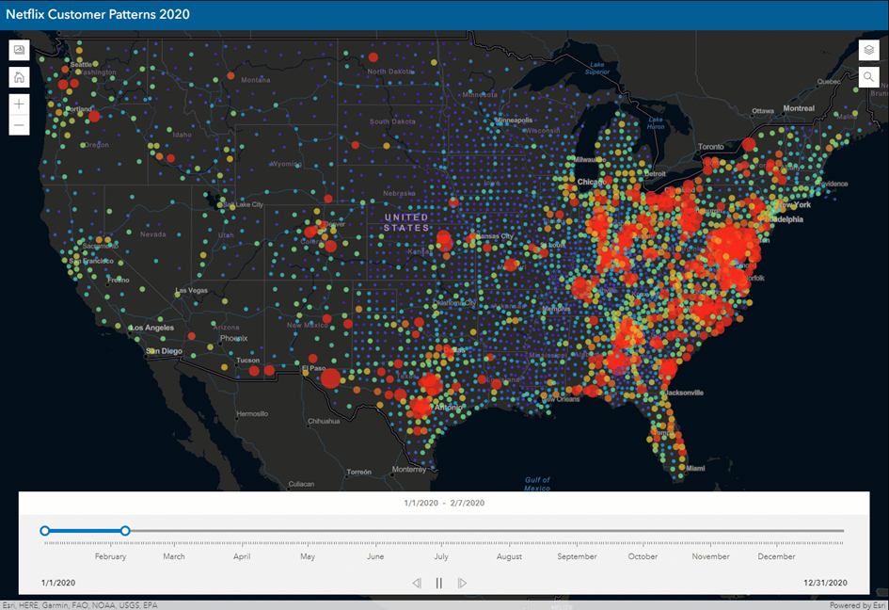Click the September label on timeline

tap(578, 556)
